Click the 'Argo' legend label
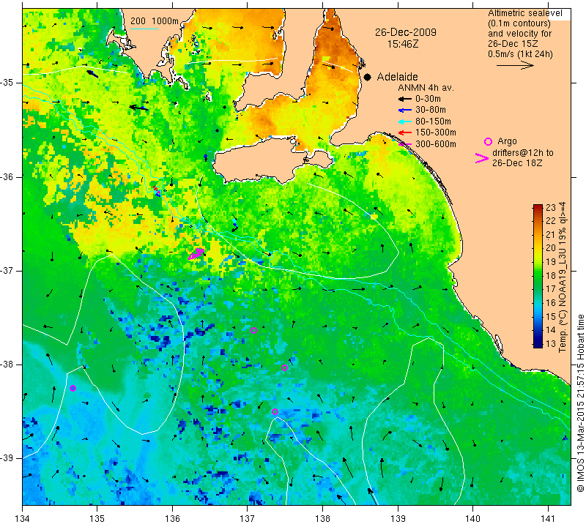Viewport: 586px width, 527px height. click(507, 141)
